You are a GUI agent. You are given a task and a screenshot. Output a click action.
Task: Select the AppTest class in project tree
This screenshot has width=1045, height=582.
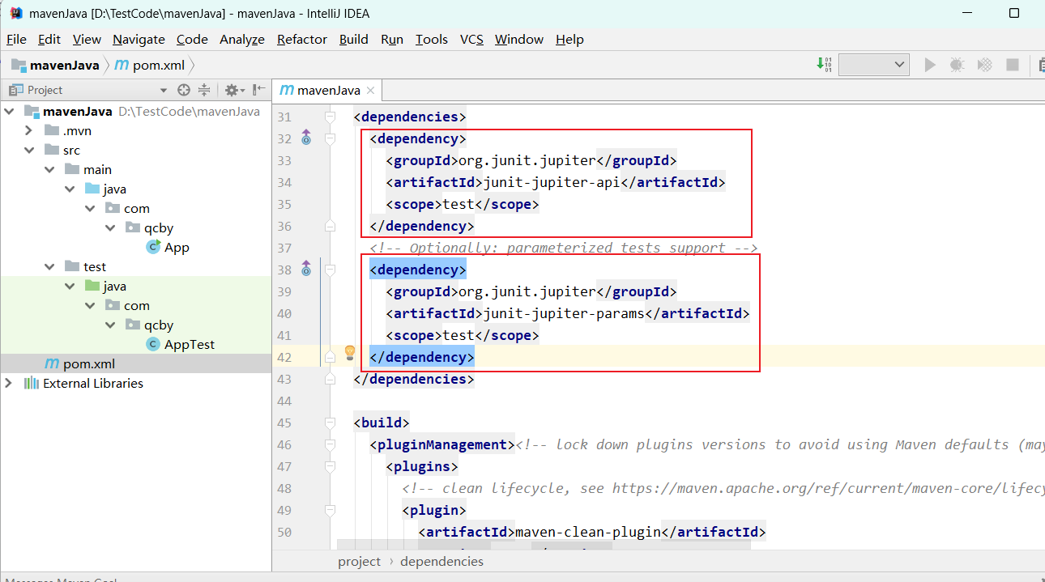(x=181, y=344)
